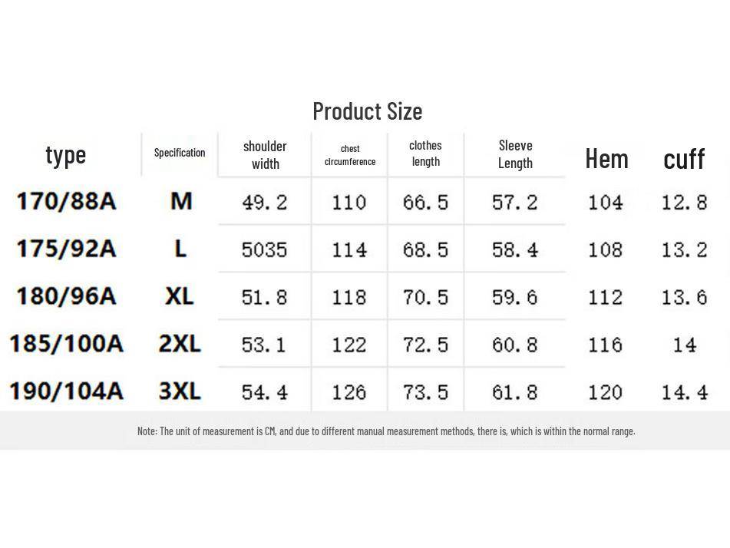Viewport: 730px width, 548px height.
Task: Select the 190/104A type row label
Action: click(x=66, y=391)
